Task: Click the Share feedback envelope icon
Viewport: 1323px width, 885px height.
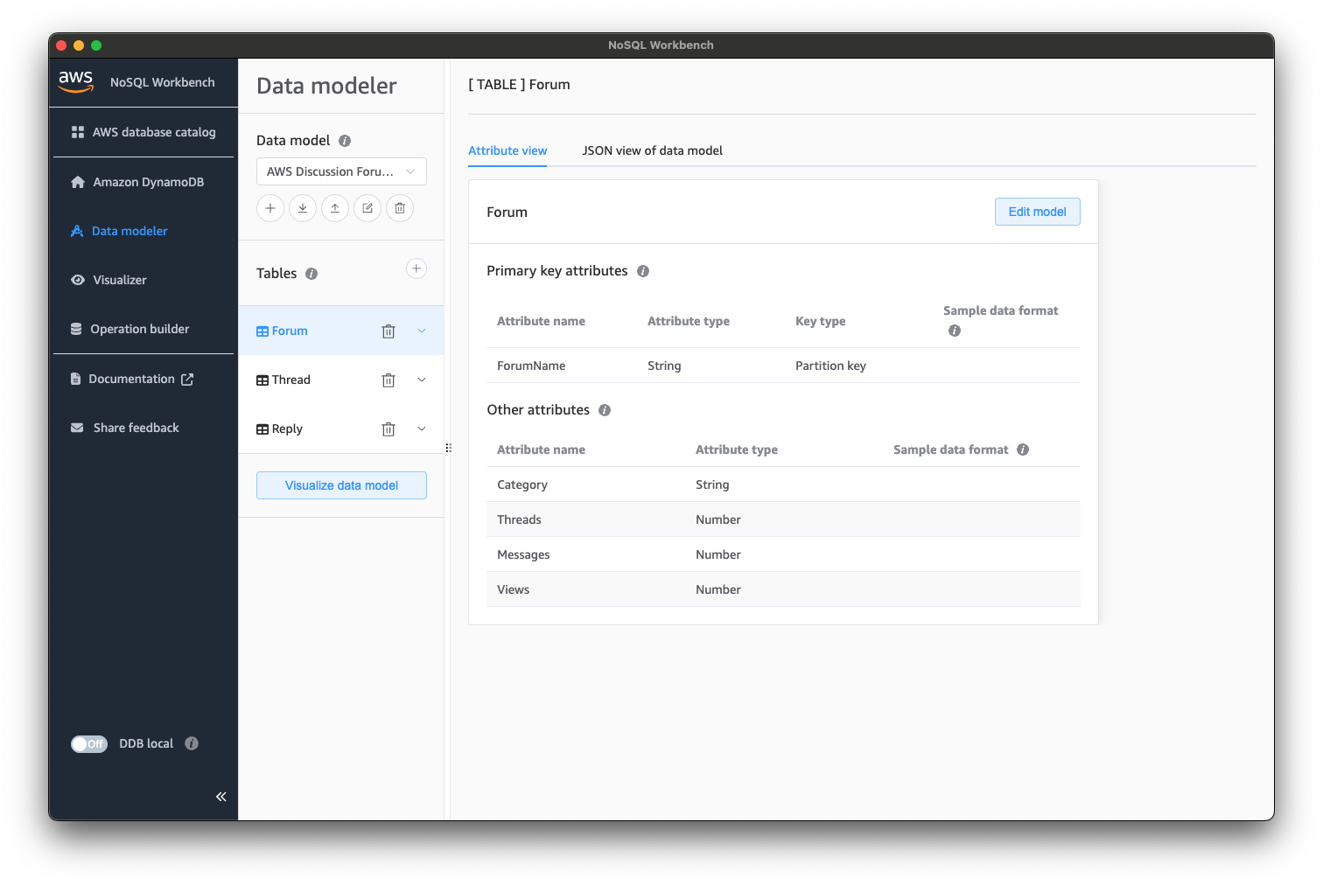Action: coord(77,428)
